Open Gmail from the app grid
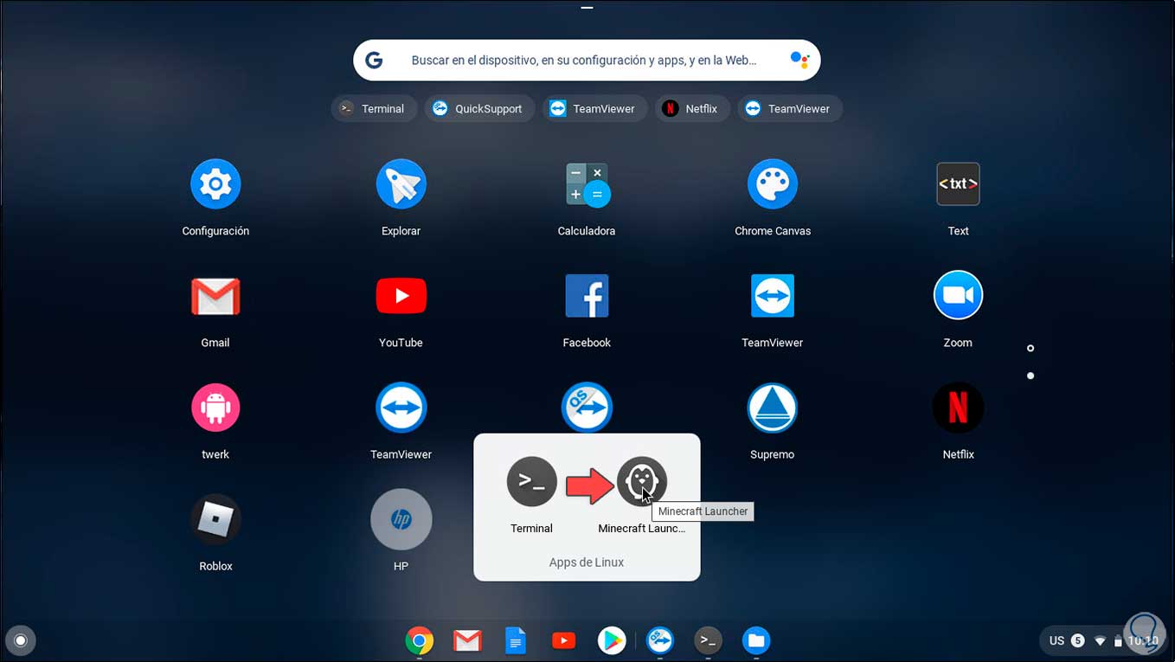The image size is (1175, 662). coord(215,296)
